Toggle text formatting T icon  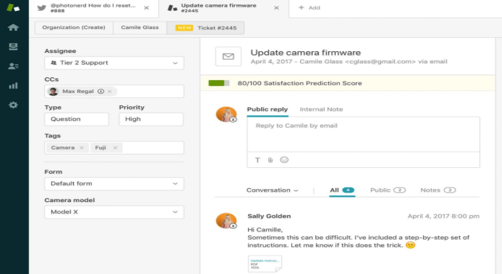coord(257,160)
